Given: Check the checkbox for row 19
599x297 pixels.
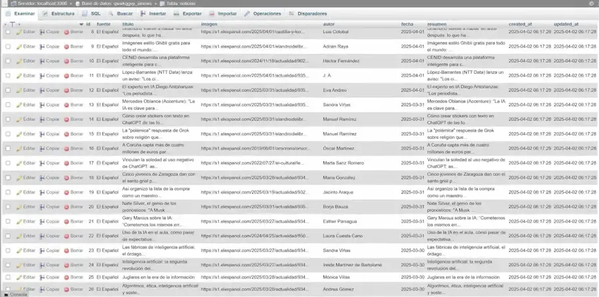Looking at the screenshot, I should point(8,192).
